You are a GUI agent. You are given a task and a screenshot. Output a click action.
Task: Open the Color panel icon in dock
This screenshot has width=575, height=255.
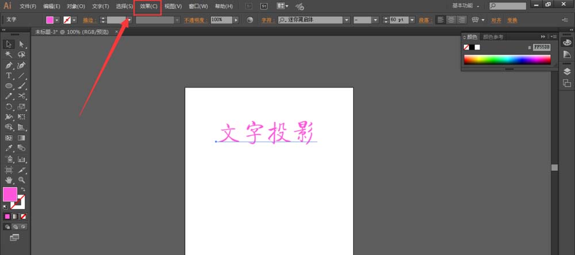point(567,42)
